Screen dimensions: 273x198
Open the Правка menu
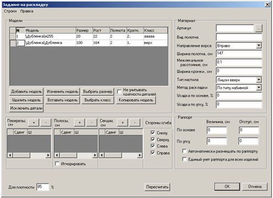27,11
